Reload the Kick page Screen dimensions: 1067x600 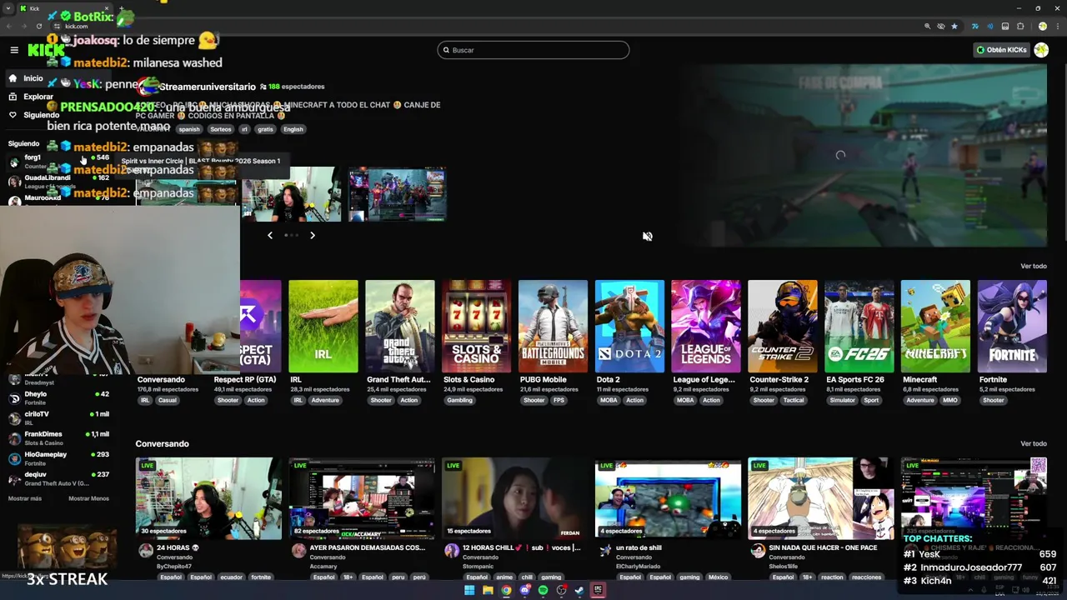click(x=39, y=26)
